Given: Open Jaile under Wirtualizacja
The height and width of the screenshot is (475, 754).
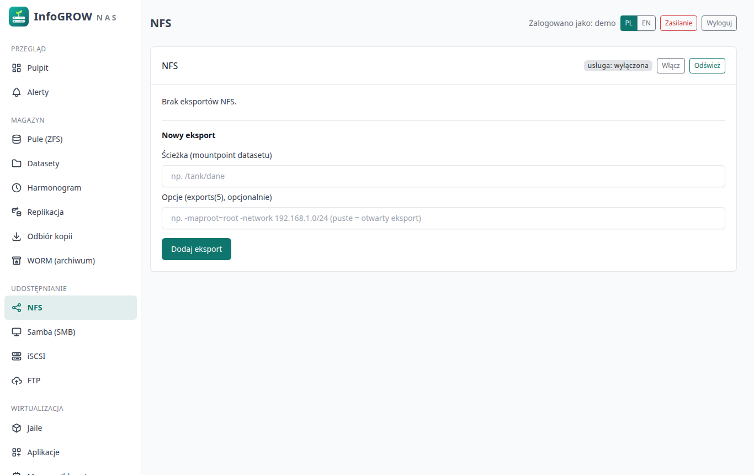Looking at the screenshot, I should click(x=71, y=428).
